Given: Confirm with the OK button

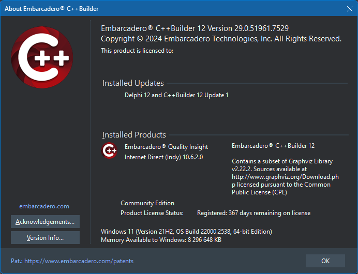Looking at the screenshot, I should coord(325,261).
